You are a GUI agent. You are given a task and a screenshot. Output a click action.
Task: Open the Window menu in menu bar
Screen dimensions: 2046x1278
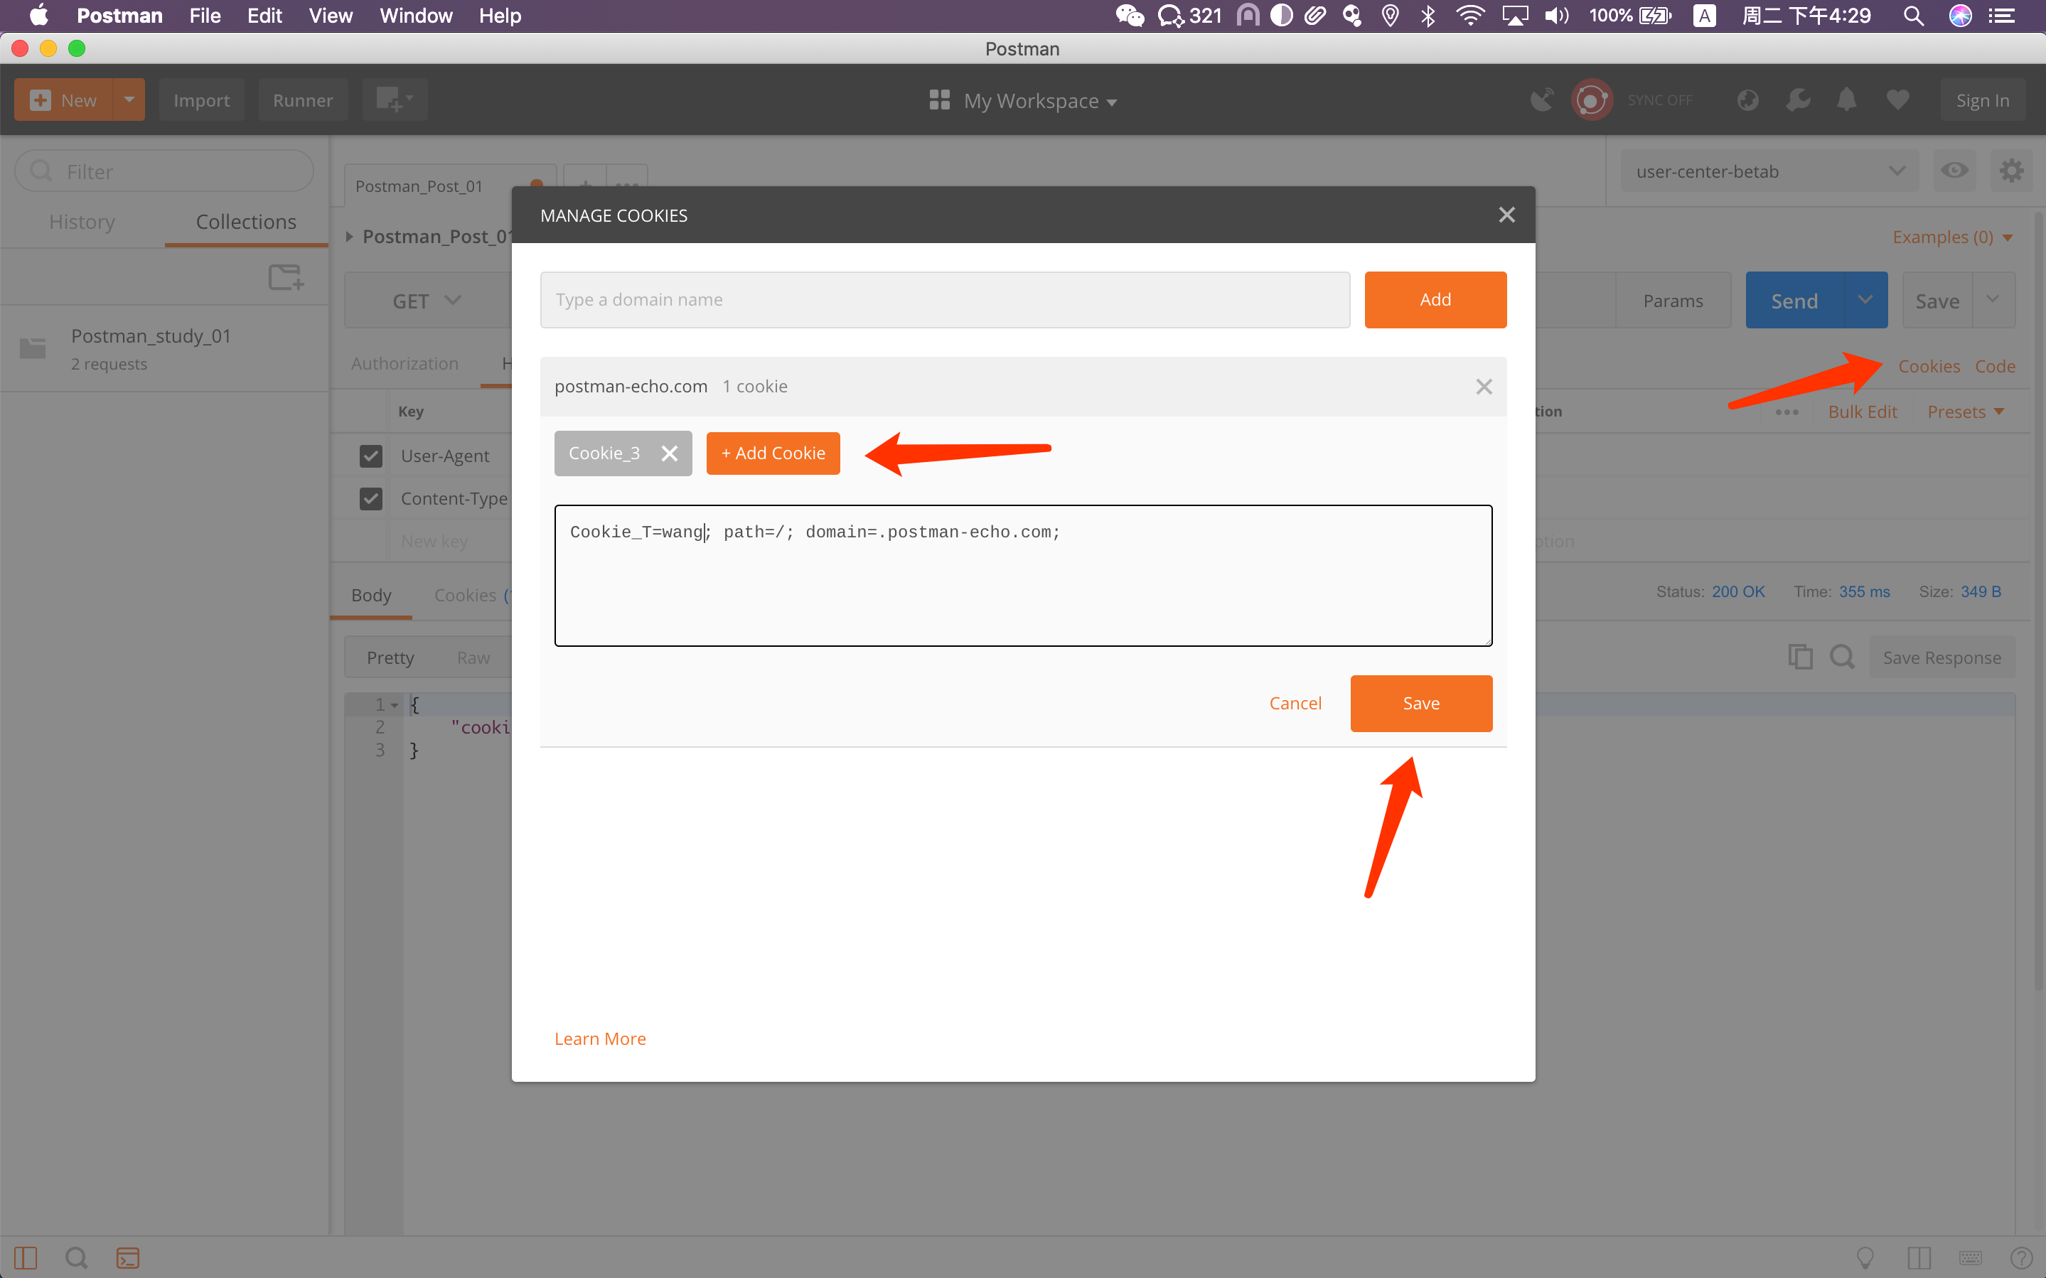tap(416, 15)
